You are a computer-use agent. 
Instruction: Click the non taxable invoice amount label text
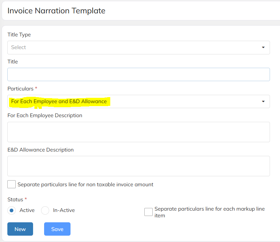click(85, 184)
